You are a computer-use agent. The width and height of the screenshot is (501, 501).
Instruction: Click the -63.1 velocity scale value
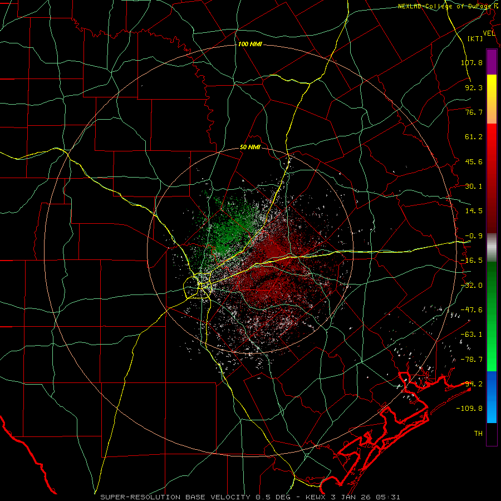click(x=471, y=335)
